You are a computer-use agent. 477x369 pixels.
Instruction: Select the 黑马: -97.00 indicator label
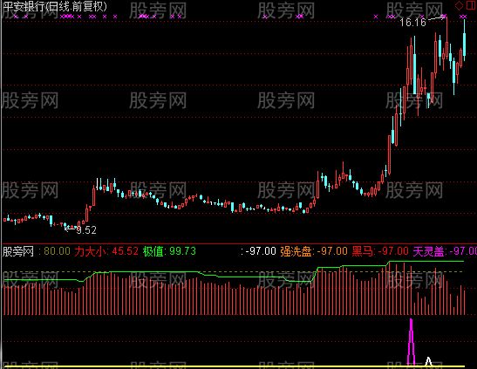coord(380,251)
